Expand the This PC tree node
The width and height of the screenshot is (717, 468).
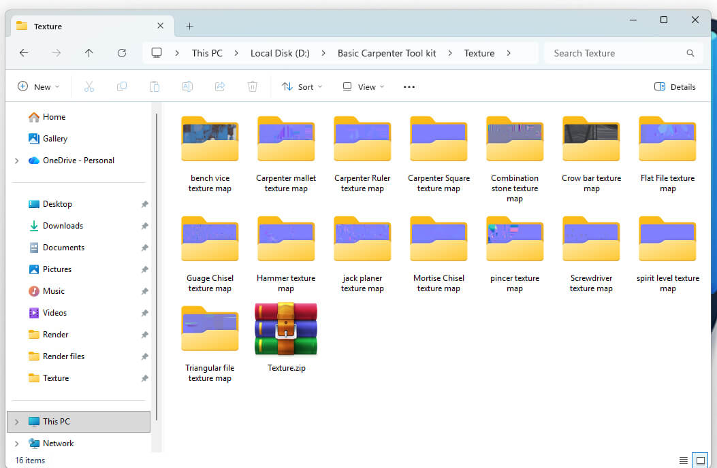[17, 421]
